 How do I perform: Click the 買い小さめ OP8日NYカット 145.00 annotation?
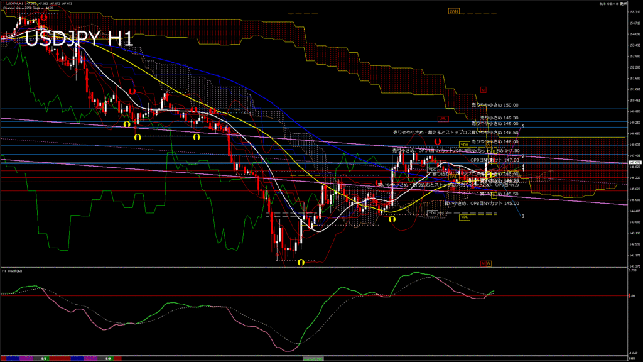(482, 203)
